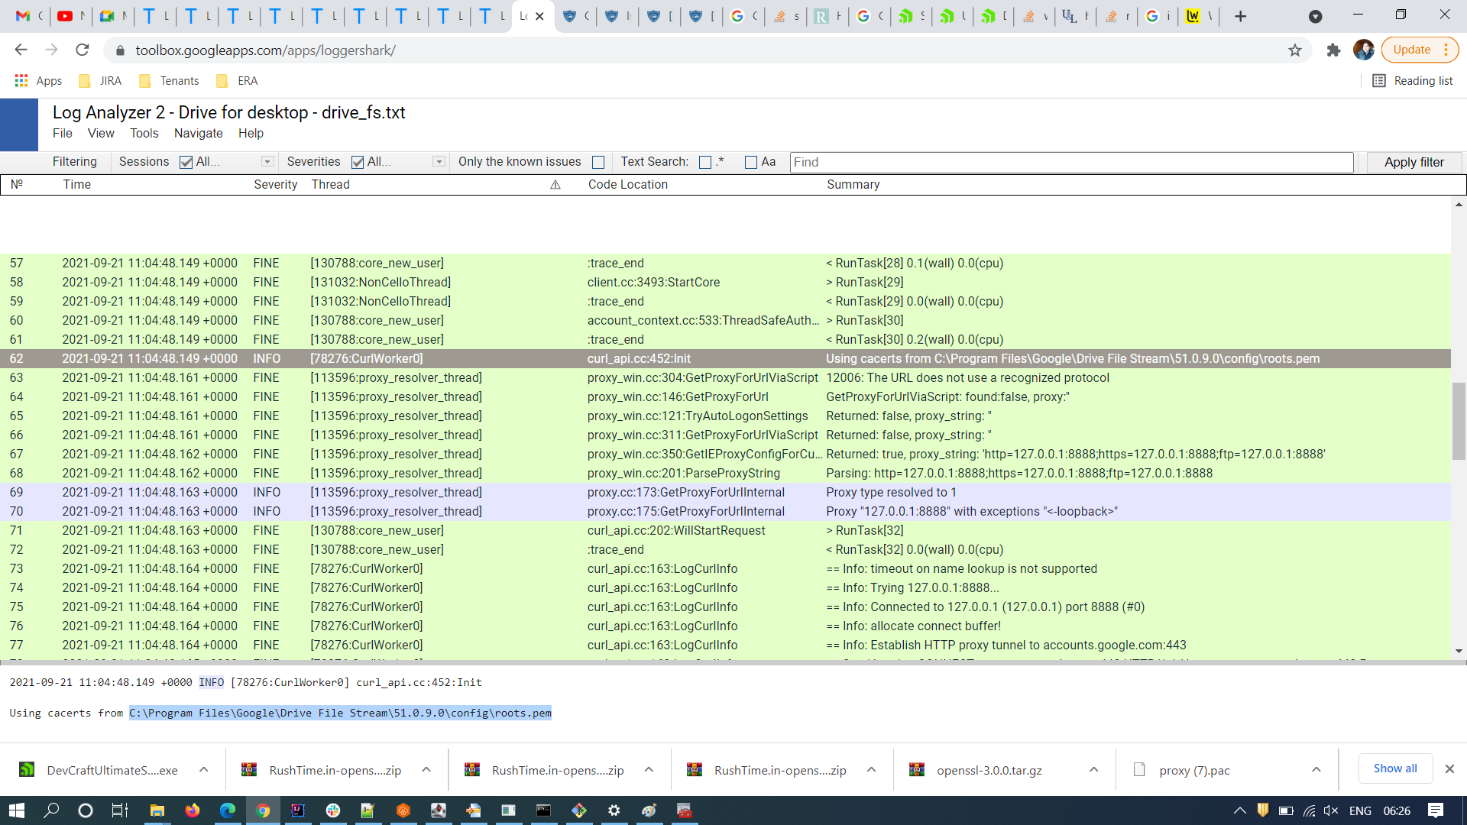Open the Tools menu

144,134
